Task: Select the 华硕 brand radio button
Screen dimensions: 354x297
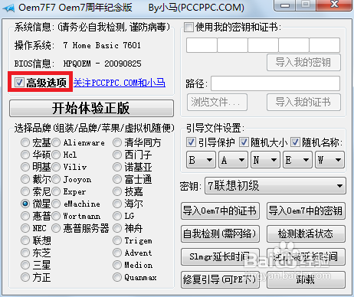Action: [25, 155]
